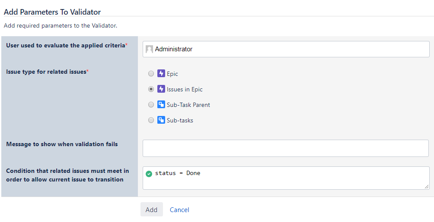434x222 pixels.
Task: Click the purple lightning icon beside Epic
Action: click(x=161, y=73)
